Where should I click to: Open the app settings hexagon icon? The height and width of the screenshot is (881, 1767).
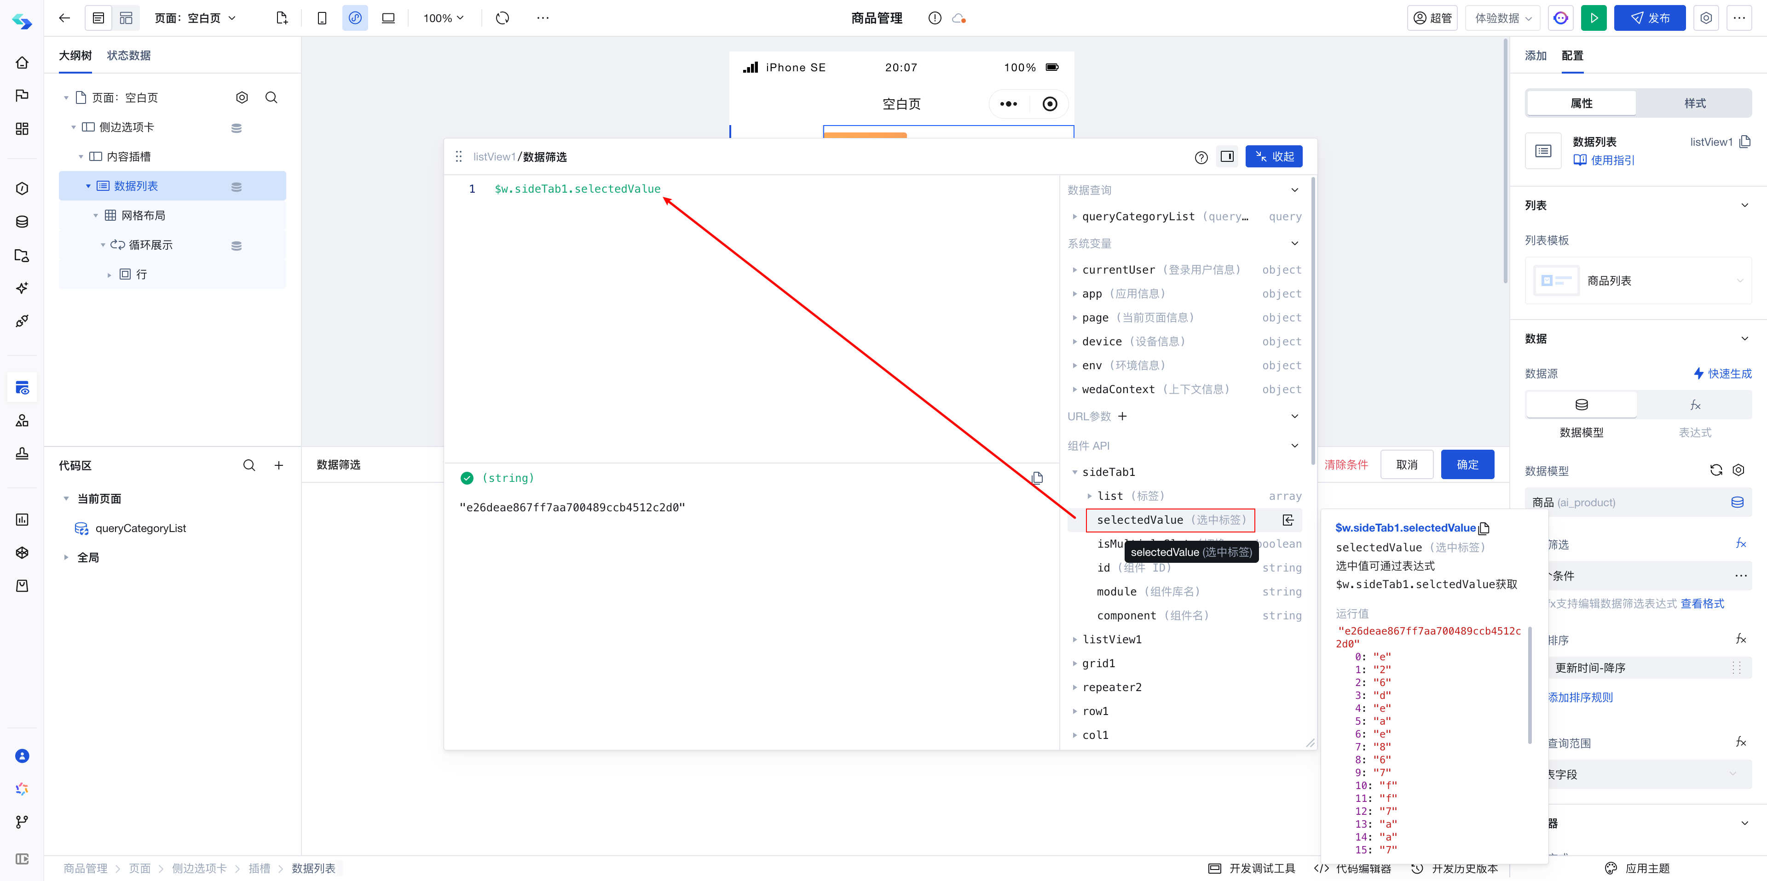pyautogui.click(x=1705, y=18)
